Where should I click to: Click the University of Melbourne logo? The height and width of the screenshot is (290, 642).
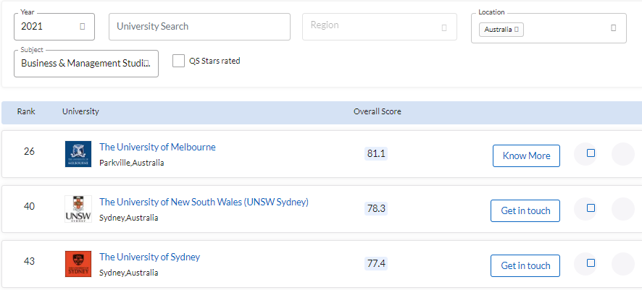tap(78, 154)
